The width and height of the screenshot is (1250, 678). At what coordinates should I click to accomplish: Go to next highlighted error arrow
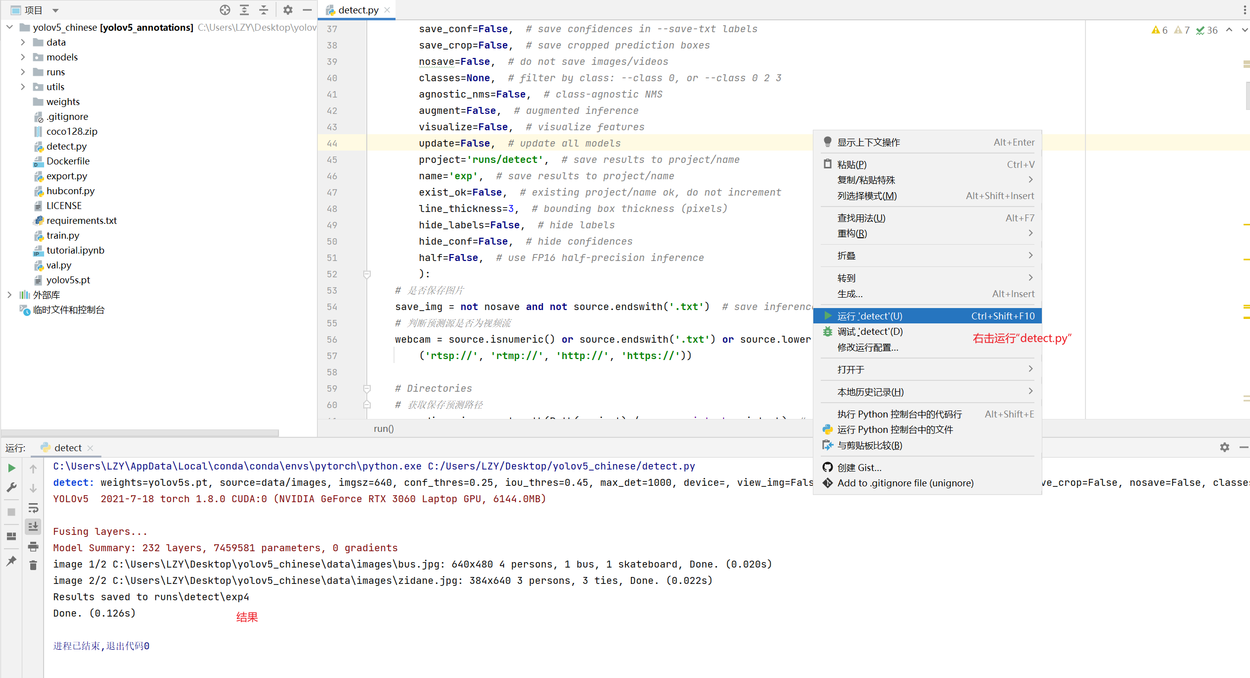click(1245, 30)
